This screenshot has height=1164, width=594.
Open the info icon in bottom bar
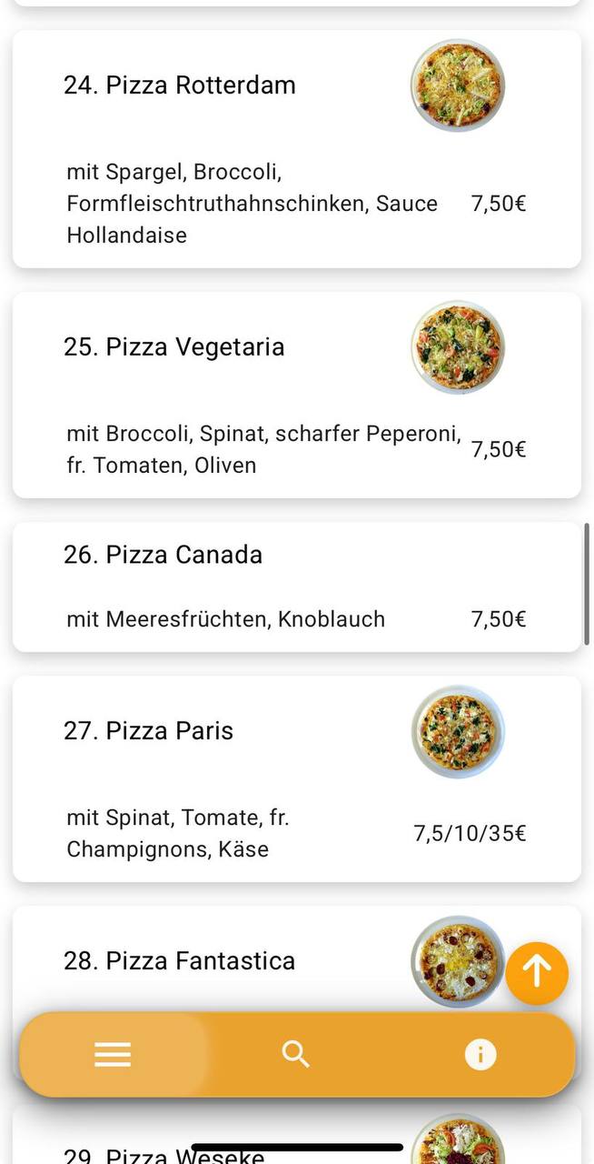480,1055
